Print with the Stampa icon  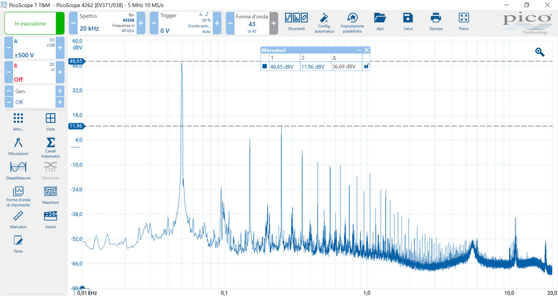pos(436,22)
